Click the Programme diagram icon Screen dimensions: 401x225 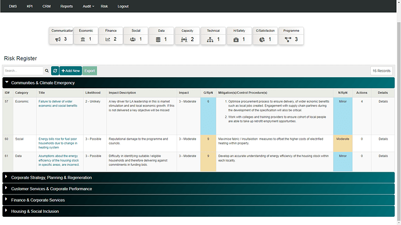288,39
